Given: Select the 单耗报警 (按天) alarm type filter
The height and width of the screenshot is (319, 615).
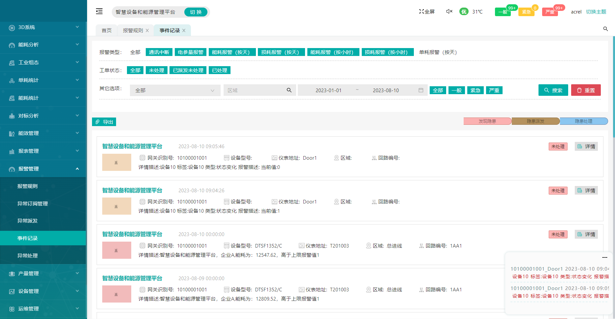Looking at the screenshot, I should pyautogui.click(x=438, y=52).
